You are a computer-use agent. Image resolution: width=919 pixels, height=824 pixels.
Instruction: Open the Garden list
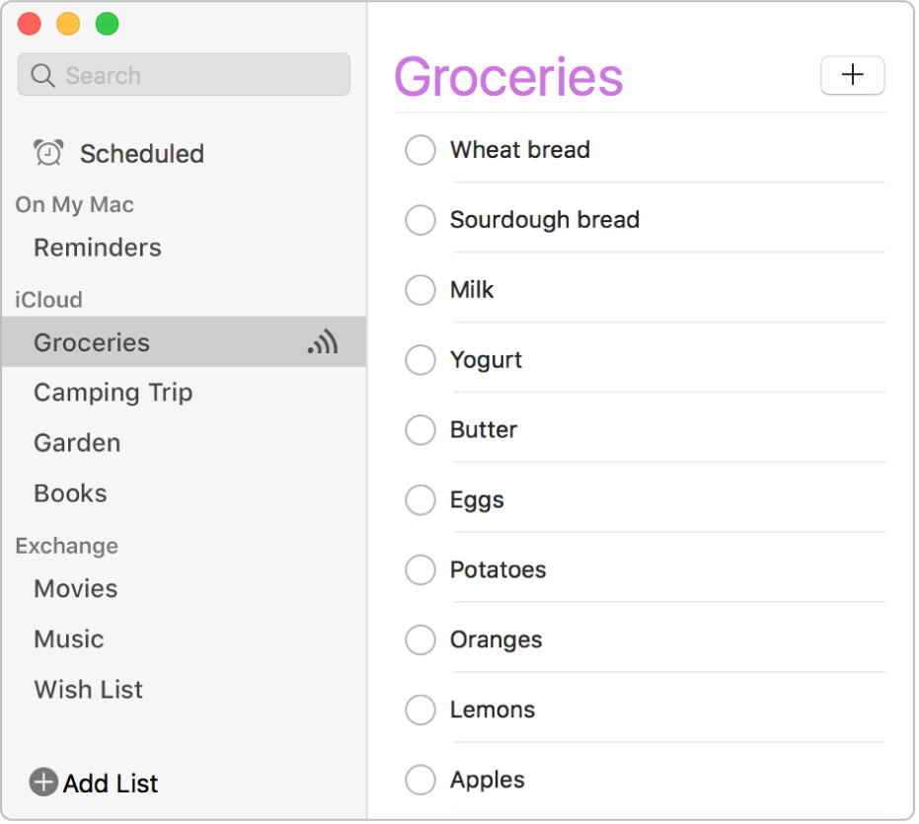point(76,442)
